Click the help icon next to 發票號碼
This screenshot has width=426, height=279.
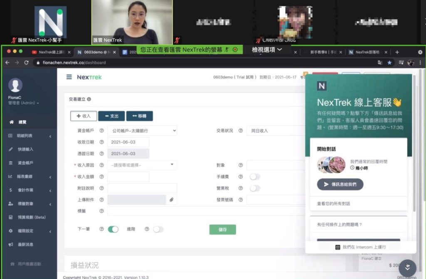[241, 200]
